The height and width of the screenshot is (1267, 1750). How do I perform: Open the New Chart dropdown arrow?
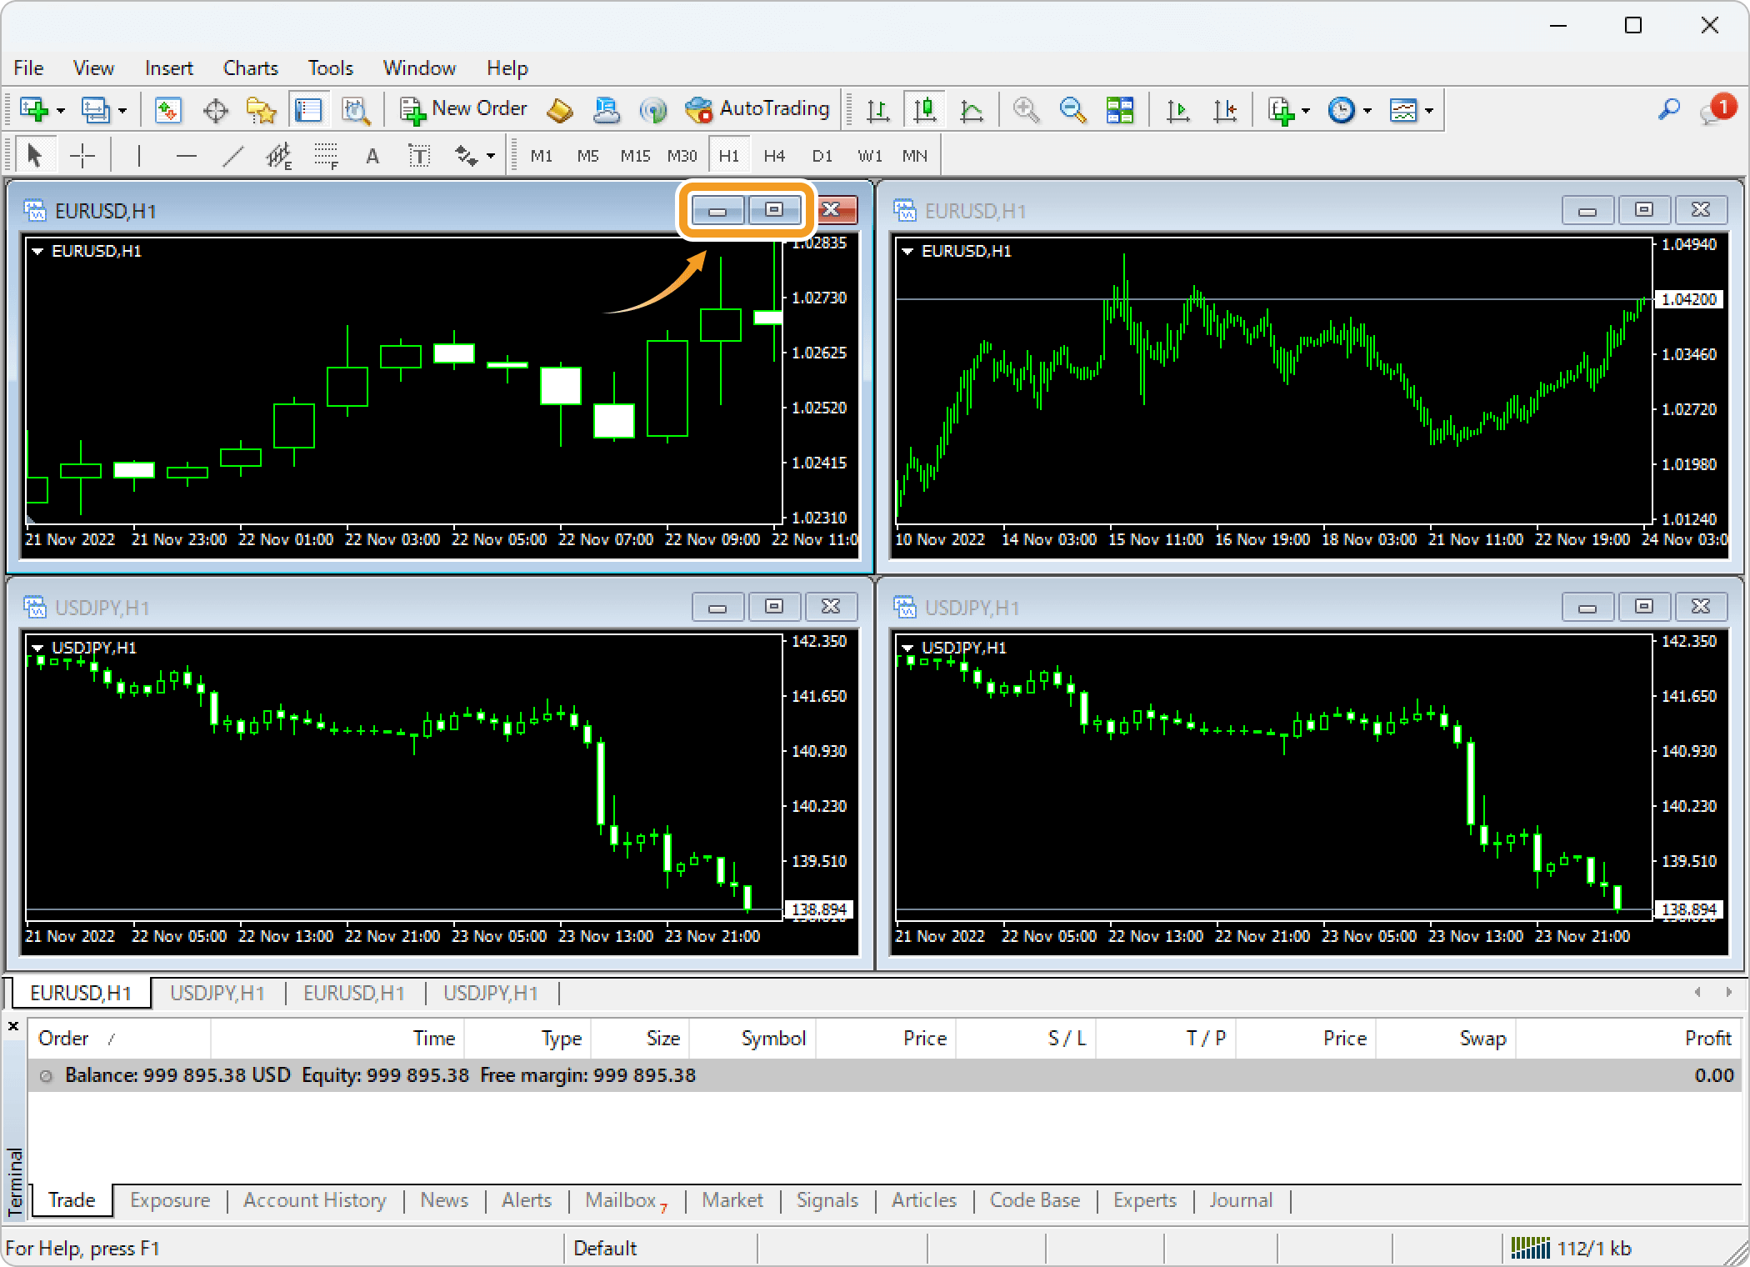[61, 111]
